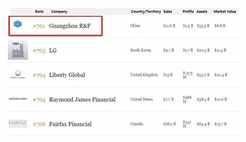Sort by the Assets column header
This screenshot has width=246, height=142.
pos(202,12)
